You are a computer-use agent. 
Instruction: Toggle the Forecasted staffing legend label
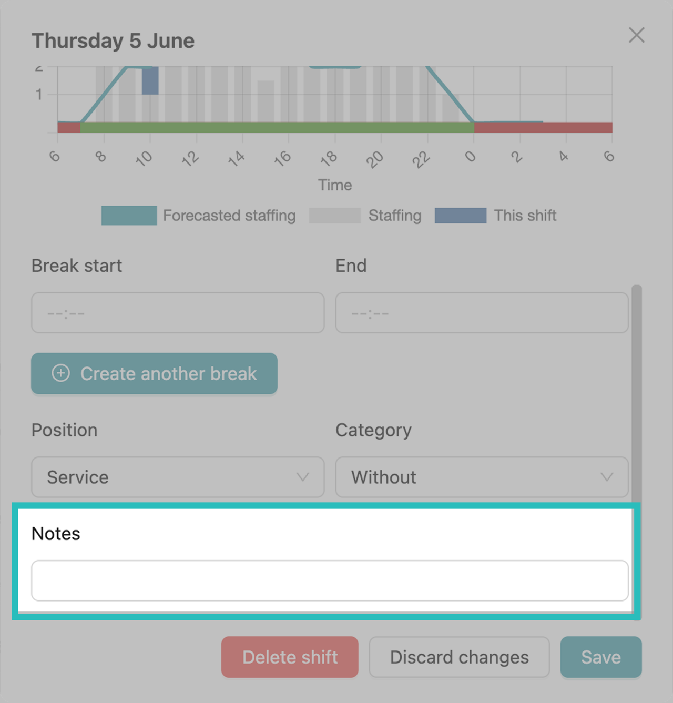coord(229,216)
